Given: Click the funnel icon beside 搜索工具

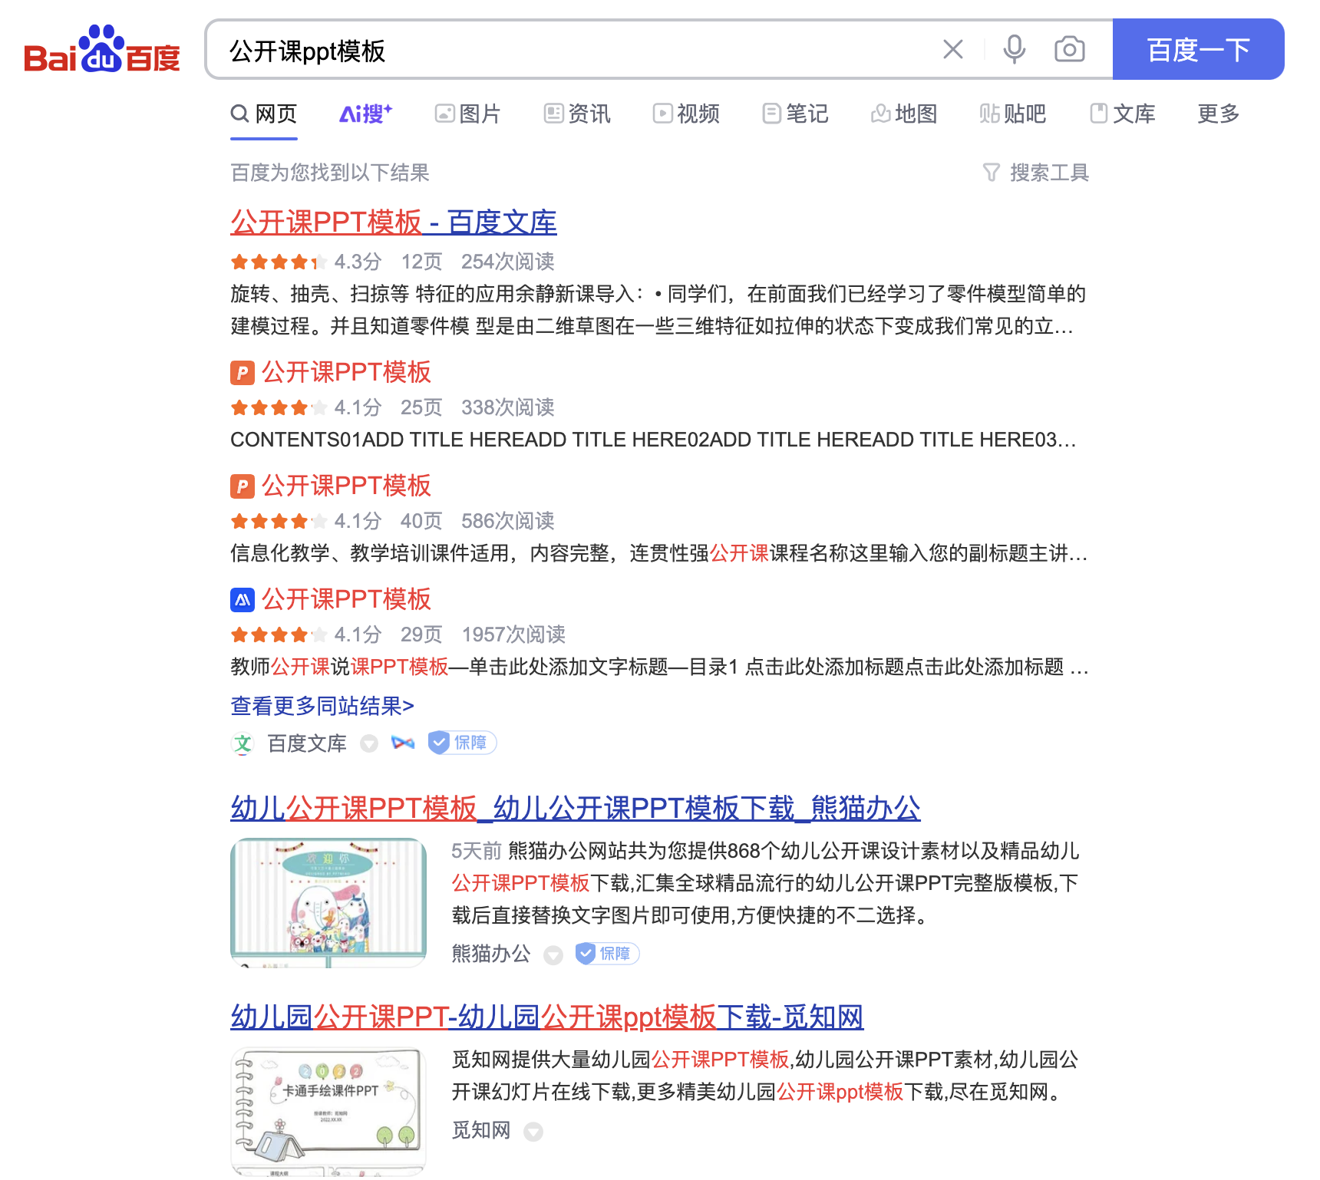Looking at the screenshot, I should [992, 173].
